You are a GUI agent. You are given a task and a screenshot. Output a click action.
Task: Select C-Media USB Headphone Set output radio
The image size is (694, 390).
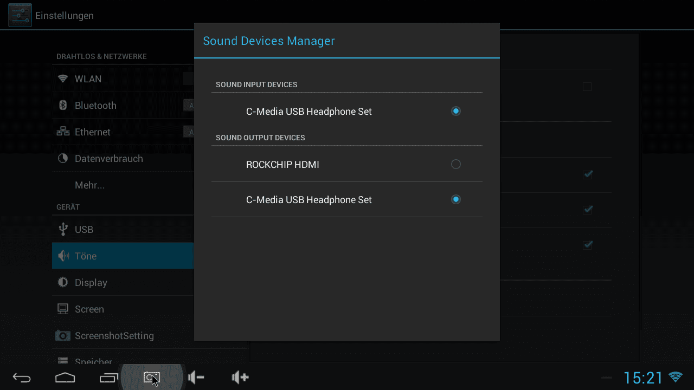[456, 199]
